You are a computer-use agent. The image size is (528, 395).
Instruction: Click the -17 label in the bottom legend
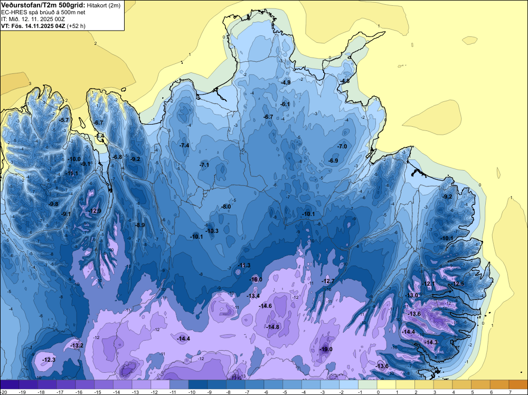[x=61, y=392]
